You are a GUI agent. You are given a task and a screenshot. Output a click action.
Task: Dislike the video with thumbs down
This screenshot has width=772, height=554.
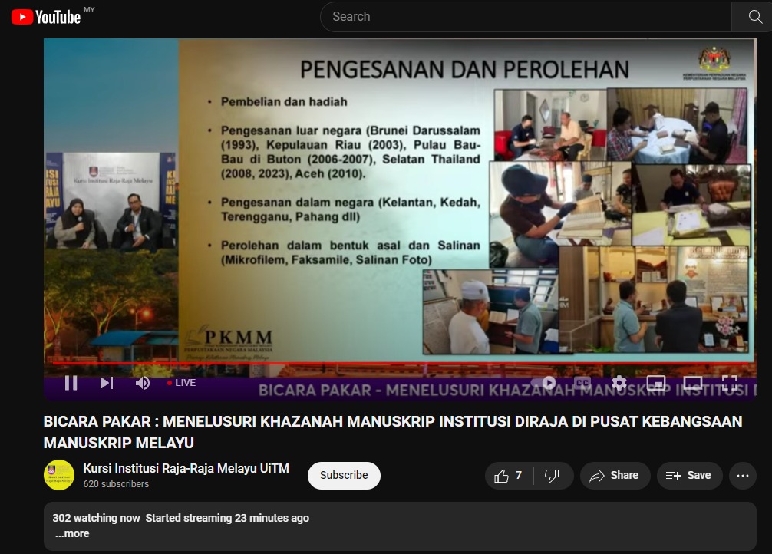[552, 476]
